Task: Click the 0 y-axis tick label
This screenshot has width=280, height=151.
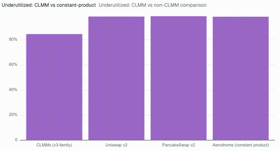Action: click(16, 140)
